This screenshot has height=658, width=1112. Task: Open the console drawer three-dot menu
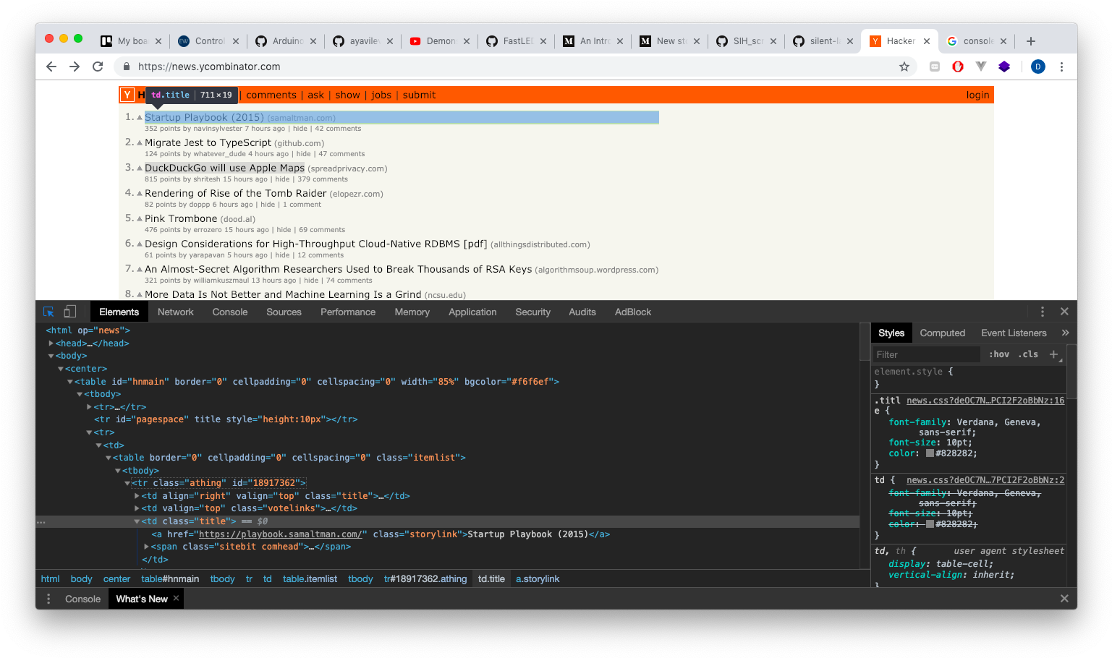click(48, 599)
